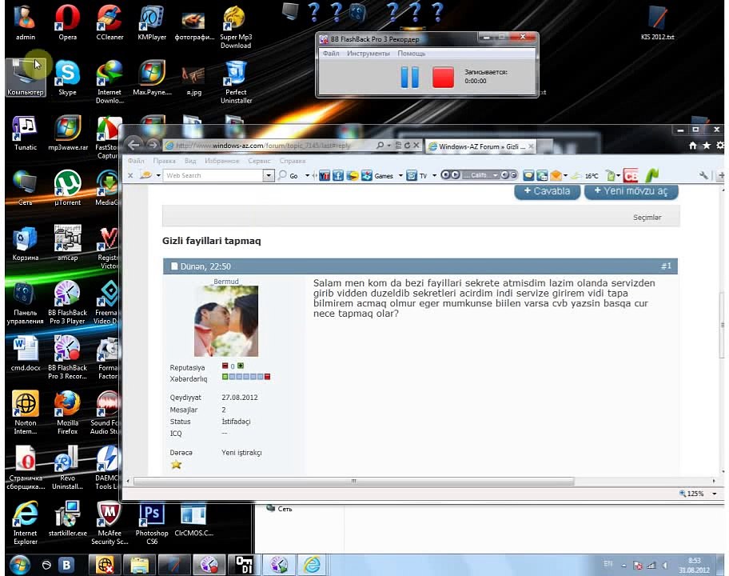Click the toolbar mail envelope icon
The width and height of the screenshot is (729, 576).
556,176
